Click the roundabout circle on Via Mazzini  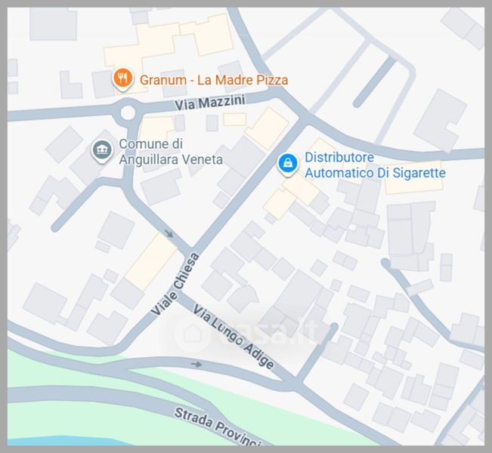tap(128, 112)
